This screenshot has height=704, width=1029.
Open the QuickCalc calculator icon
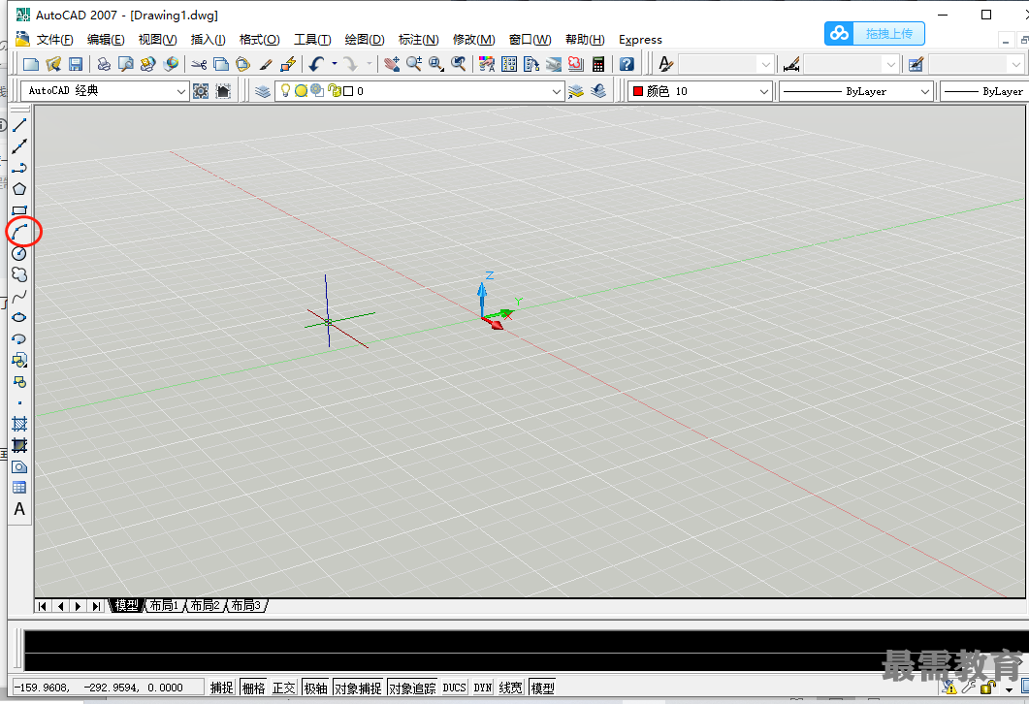click(x=597, y=64)
